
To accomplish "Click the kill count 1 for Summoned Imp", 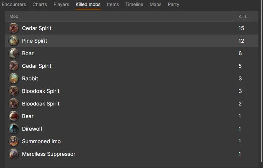I will [x=240, y=141].
